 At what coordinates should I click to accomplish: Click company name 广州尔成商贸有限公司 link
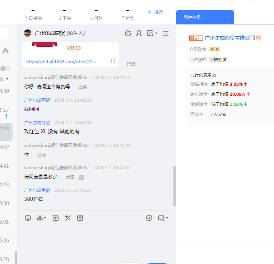pos(229,38)
